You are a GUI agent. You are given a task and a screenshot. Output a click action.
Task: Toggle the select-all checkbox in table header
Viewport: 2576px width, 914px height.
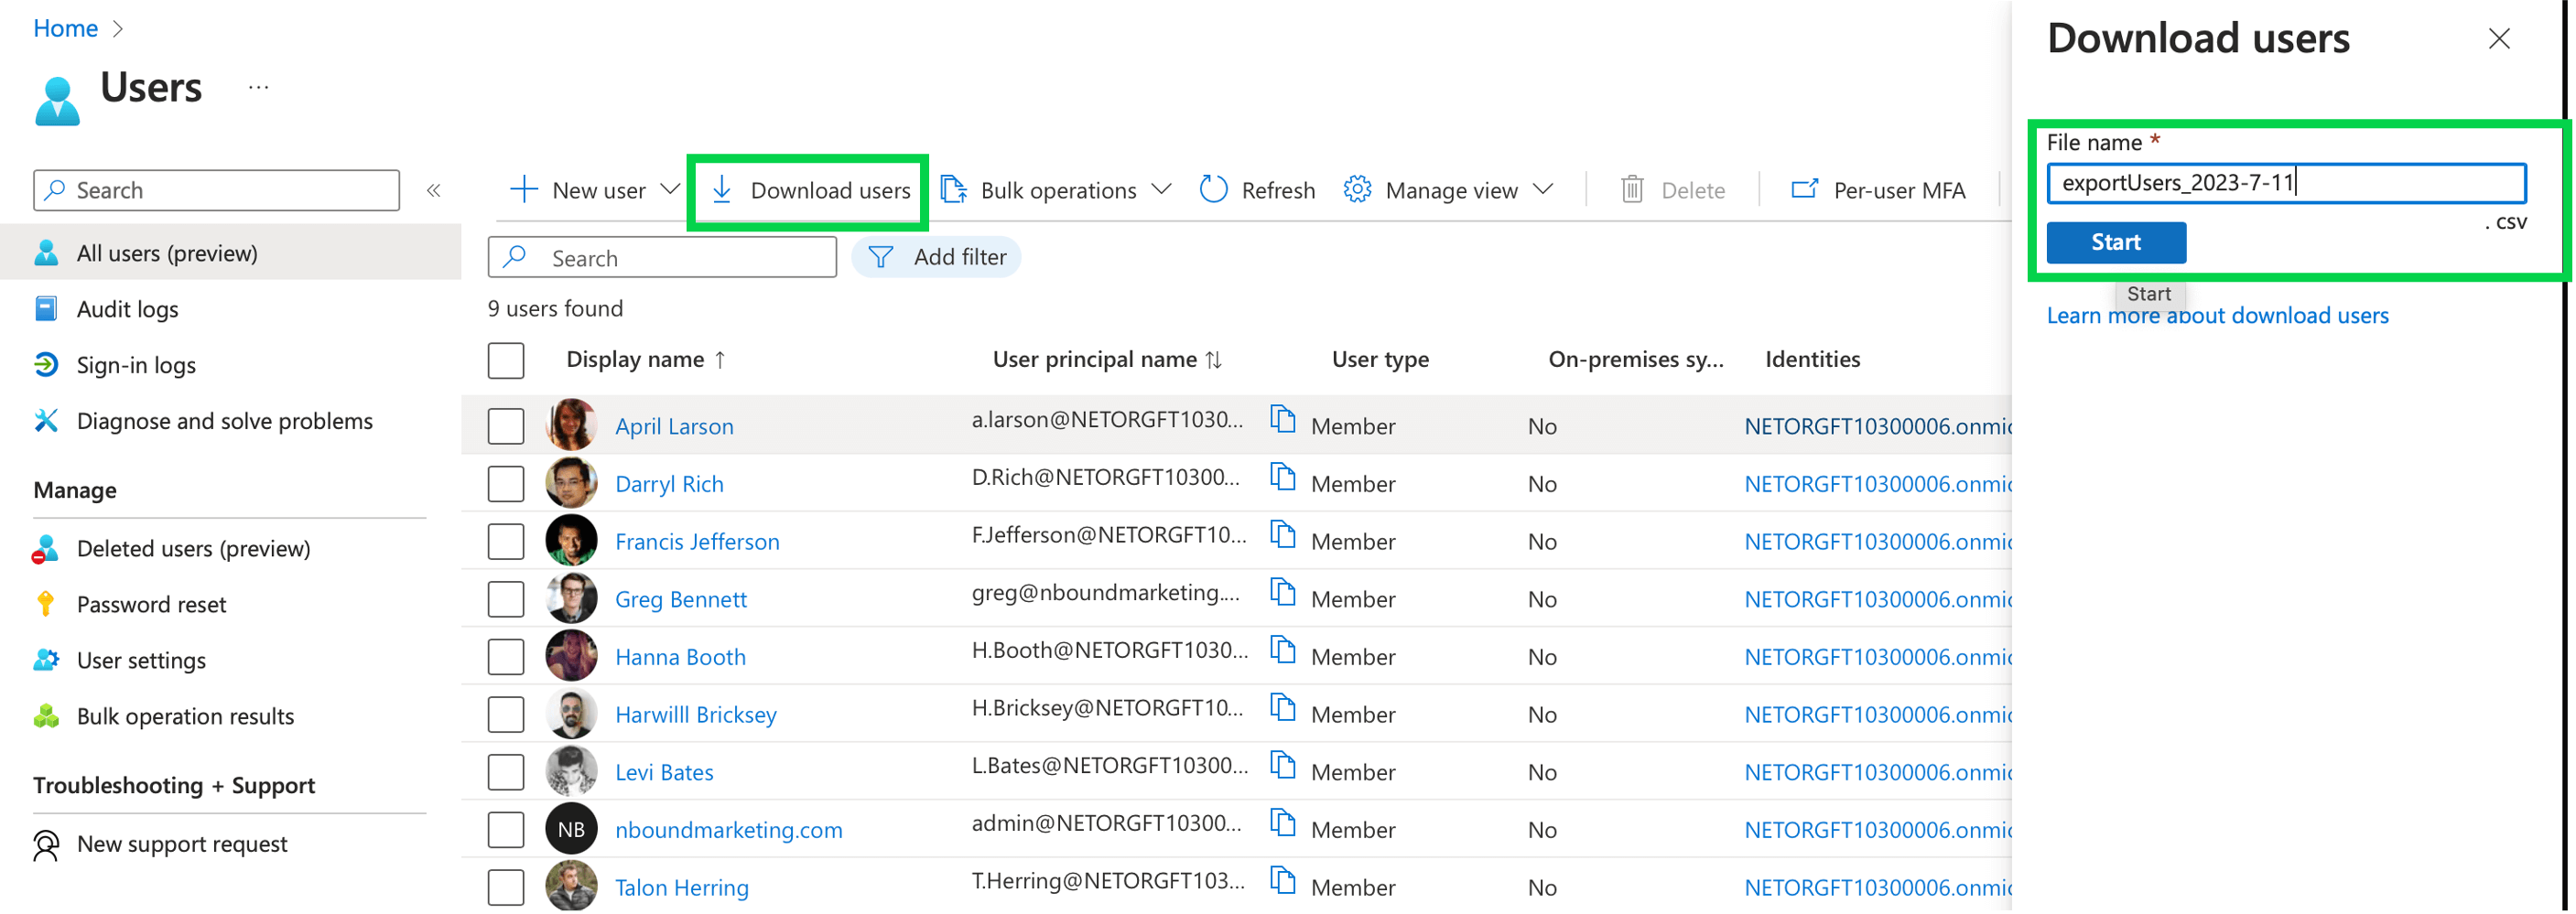point(506,360)
